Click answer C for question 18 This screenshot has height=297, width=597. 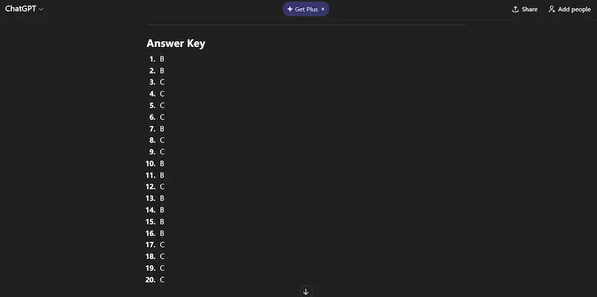162,257
